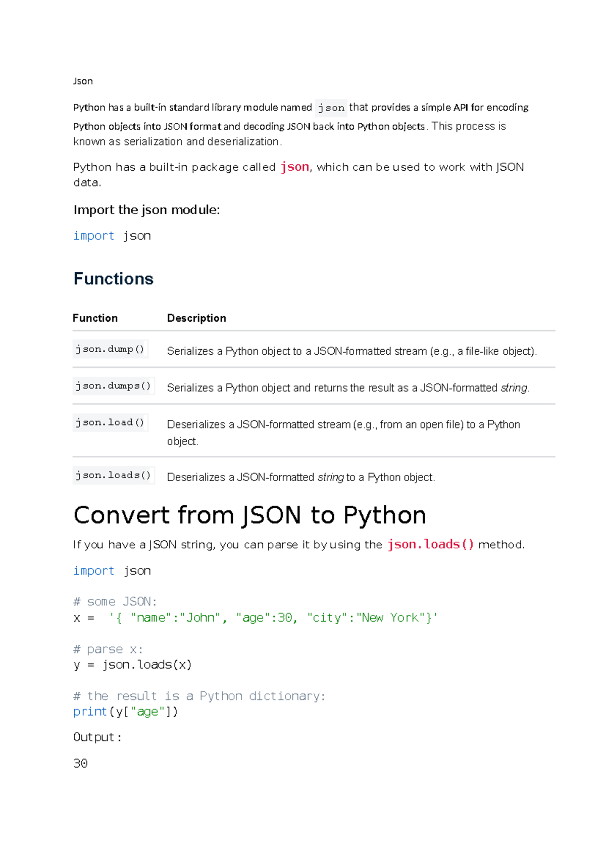Click the 'Function' column header
606x857 pixels.
(x=95, y=318)
